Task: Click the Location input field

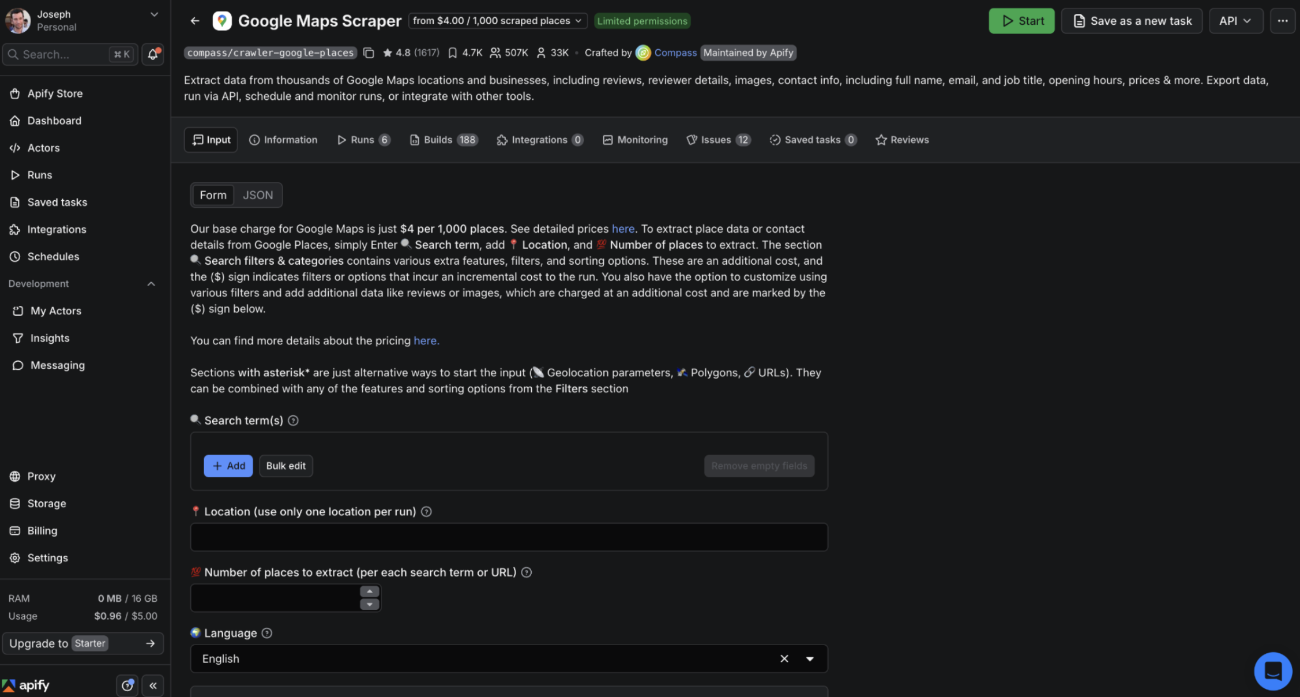Action: pyautogui.click(x=509, y=537)
